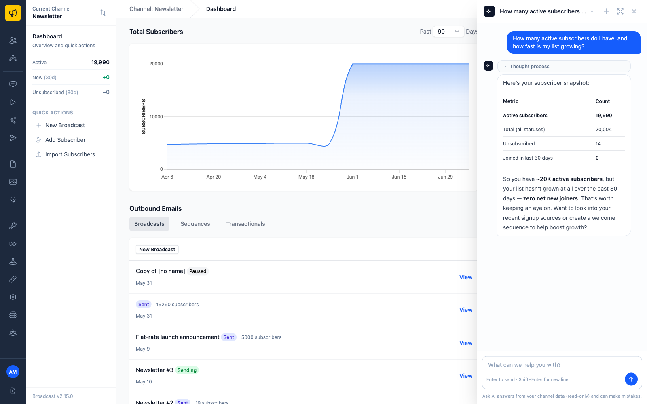Choose Add Subscriber quick action
647x404 pixels.
point(65,140)
